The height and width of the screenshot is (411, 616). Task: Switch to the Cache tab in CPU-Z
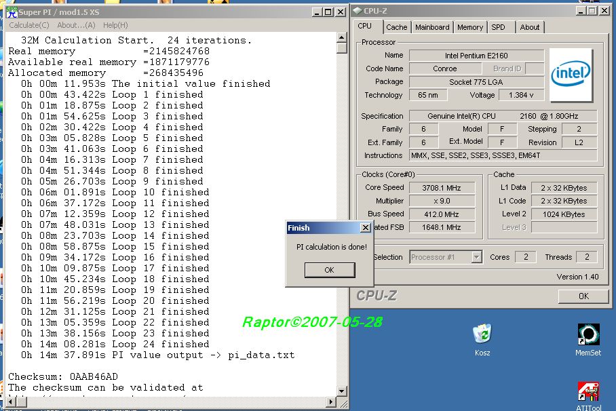coord(396,27)
